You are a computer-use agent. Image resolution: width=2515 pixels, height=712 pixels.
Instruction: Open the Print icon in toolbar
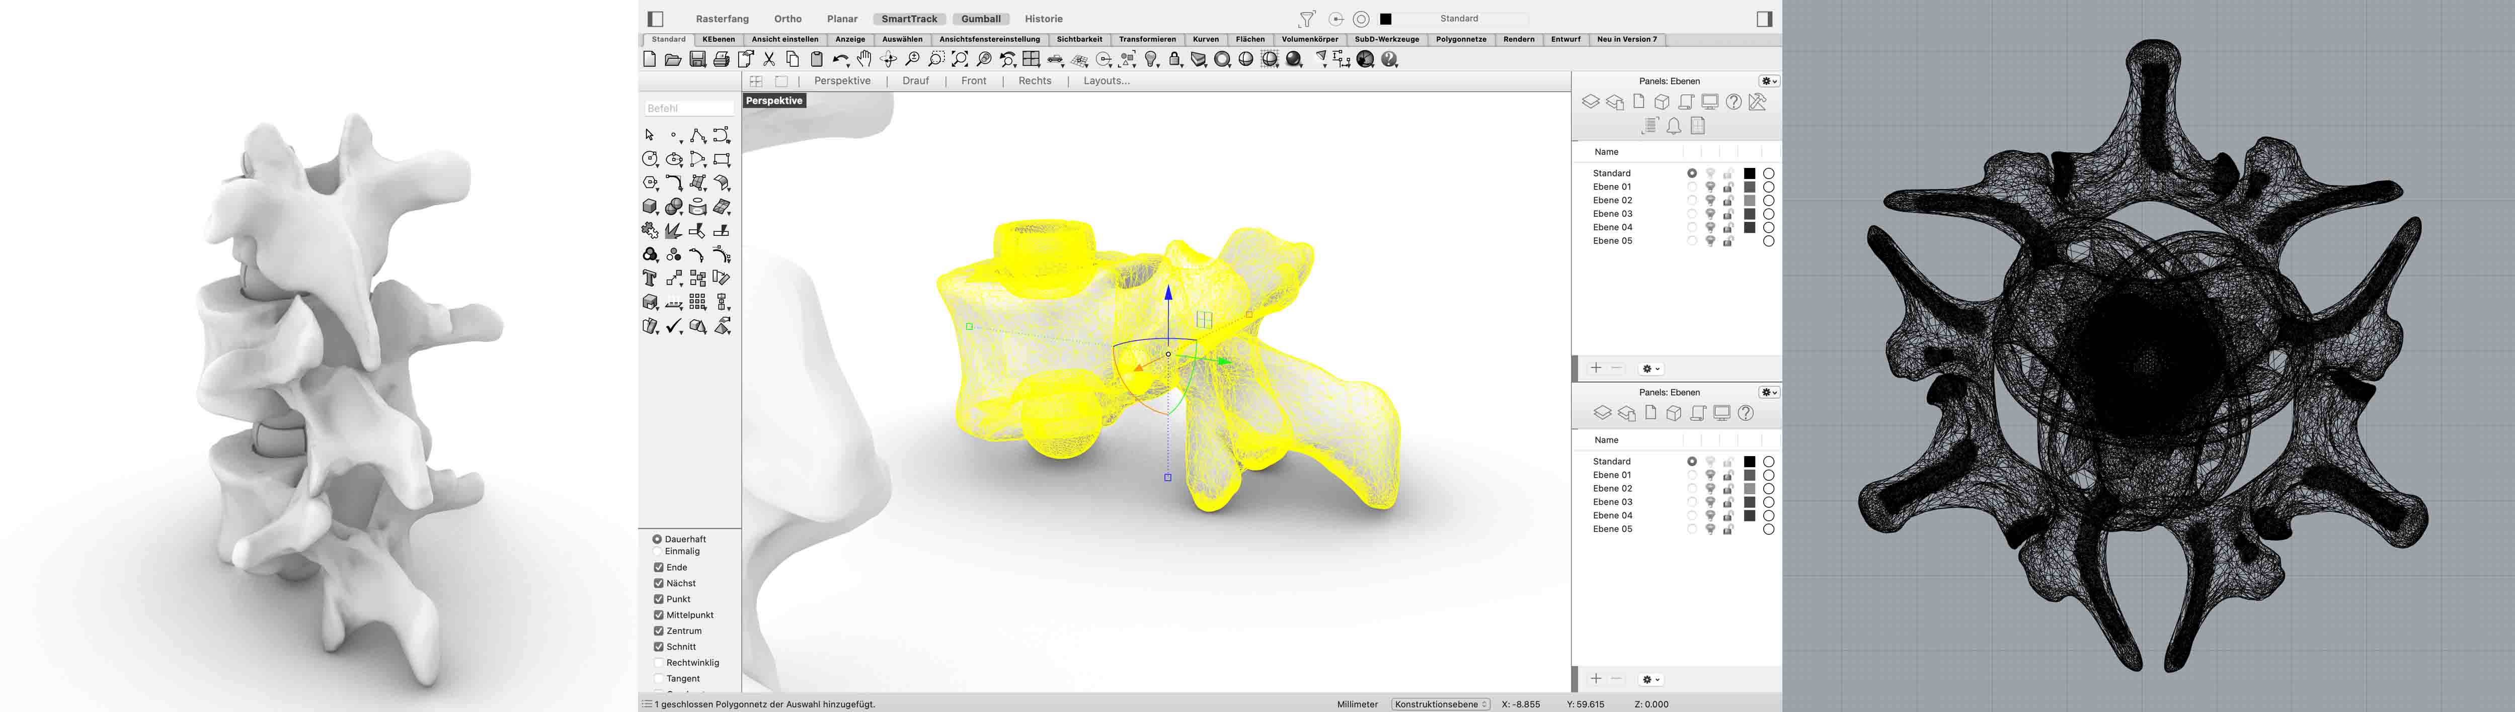[x=722, y=59]
